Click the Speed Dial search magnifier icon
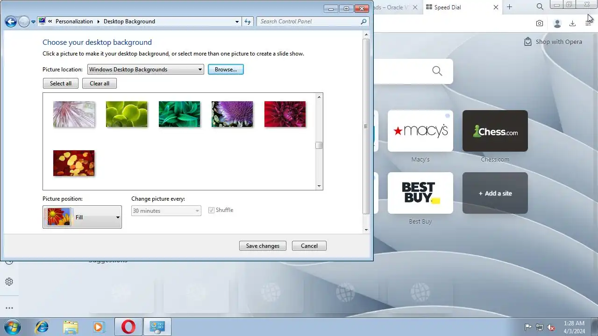 (437, 71)
